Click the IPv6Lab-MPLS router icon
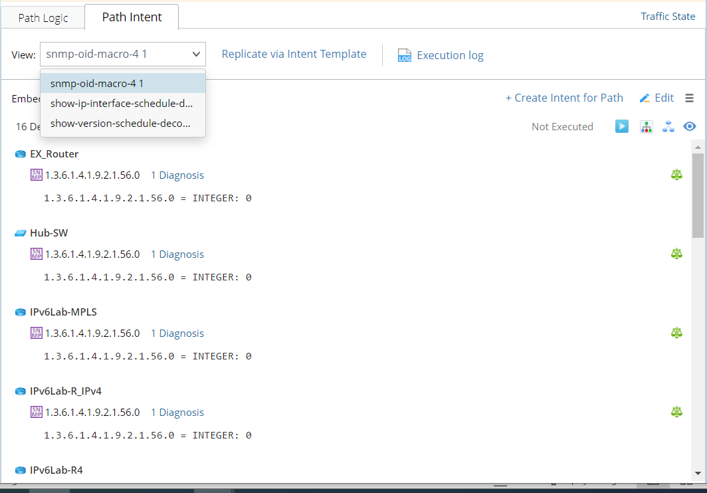The height and width of the screenshot is (493, 707). 21,312
